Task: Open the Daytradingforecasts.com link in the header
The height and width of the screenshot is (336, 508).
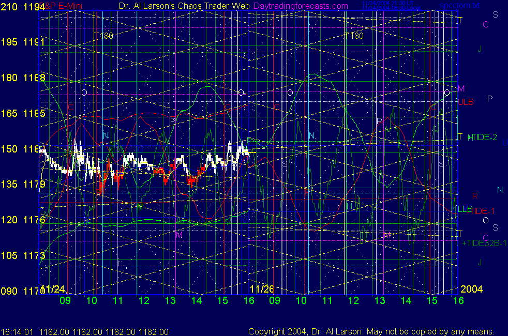Action: (x=301, y=6)
